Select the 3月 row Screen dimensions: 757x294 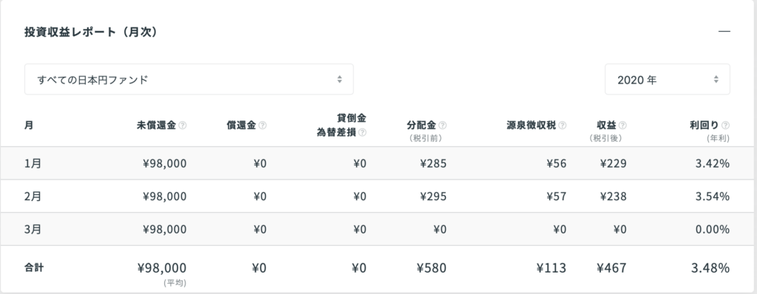pyautogui.click(x=378, y=229)
